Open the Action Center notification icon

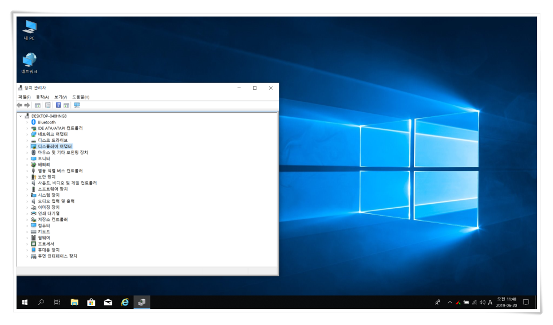tap(526, 302)
